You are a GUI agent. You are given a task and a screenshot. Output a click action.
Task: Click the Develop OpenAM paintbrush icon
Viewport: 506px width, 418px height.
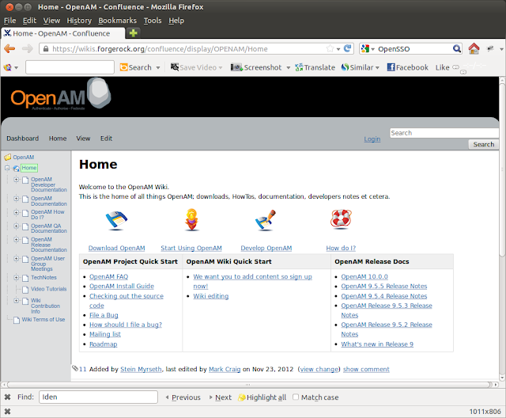(266, 220)
